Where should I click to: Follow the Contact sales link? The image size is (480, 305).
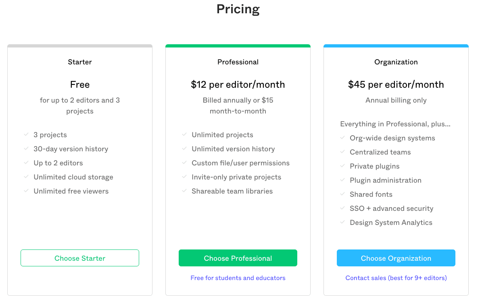396,278
